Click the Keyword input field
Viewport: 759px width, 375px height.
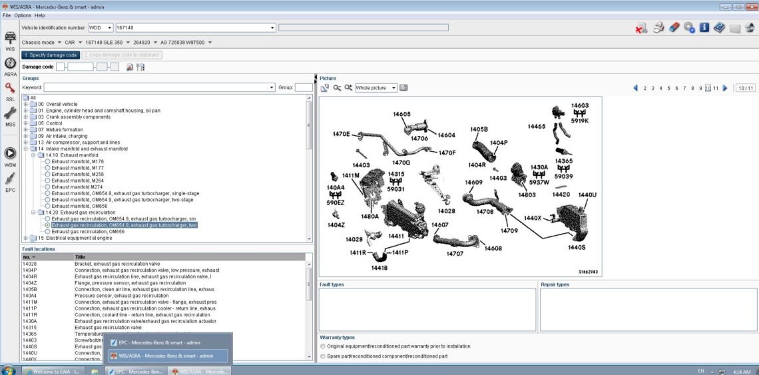coord(158,88)
